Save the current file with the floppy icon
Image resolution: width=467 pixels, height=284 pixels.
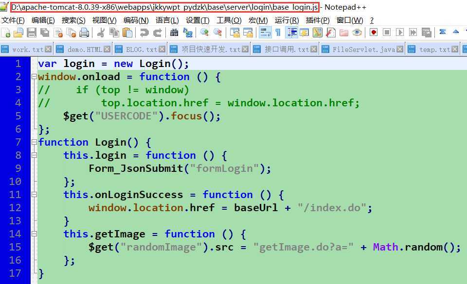point(32,33)
